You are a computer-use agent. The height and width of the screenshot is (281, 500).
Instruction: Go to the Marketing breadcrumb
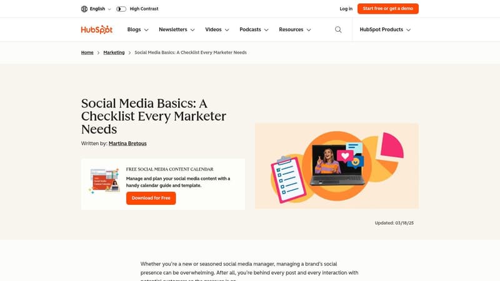(114, 52)
